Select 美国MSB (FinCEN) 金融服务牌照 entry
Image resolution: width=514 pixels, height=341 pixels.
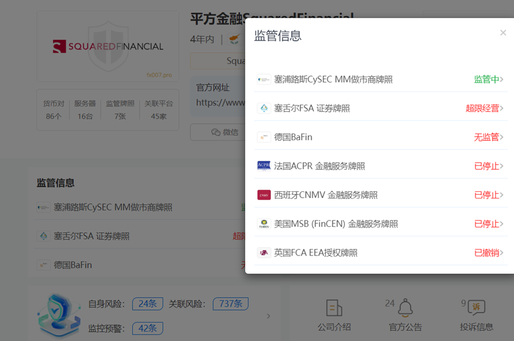click(381, 224)
